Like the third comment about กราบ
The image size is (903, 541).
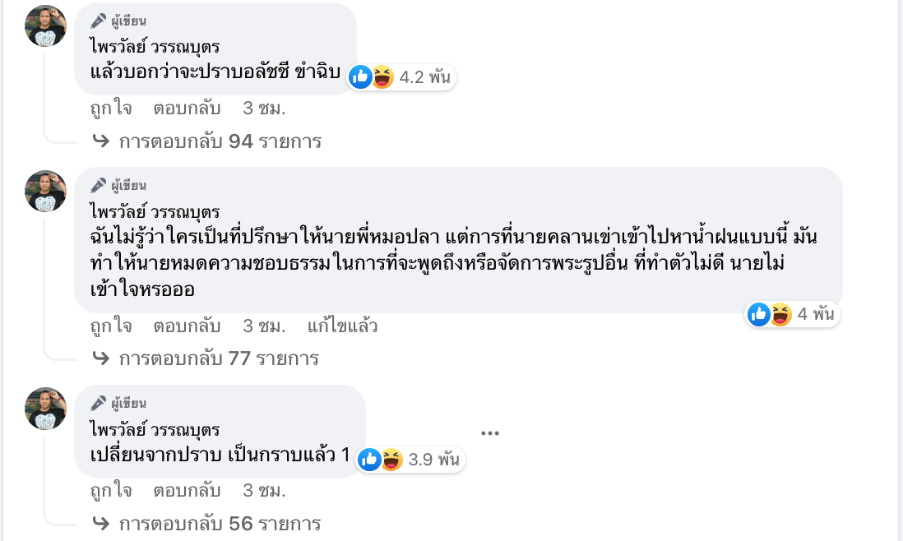111,491
